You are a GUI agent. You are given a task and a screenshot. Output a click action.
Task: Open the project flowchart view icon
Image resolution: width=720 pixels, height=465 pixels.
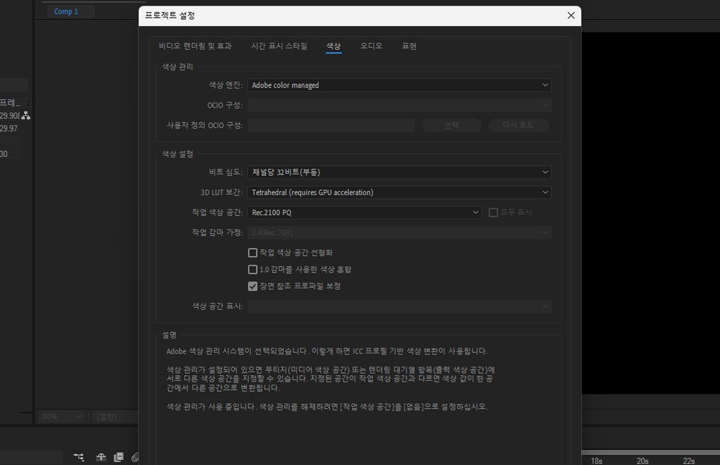point(78,456)
